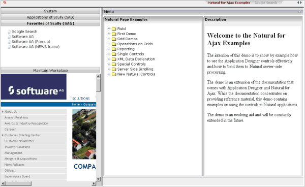This screenshot has height=187, width=305.
Task: Open the Customer Newsletter link
Action: tap(19, 141)
